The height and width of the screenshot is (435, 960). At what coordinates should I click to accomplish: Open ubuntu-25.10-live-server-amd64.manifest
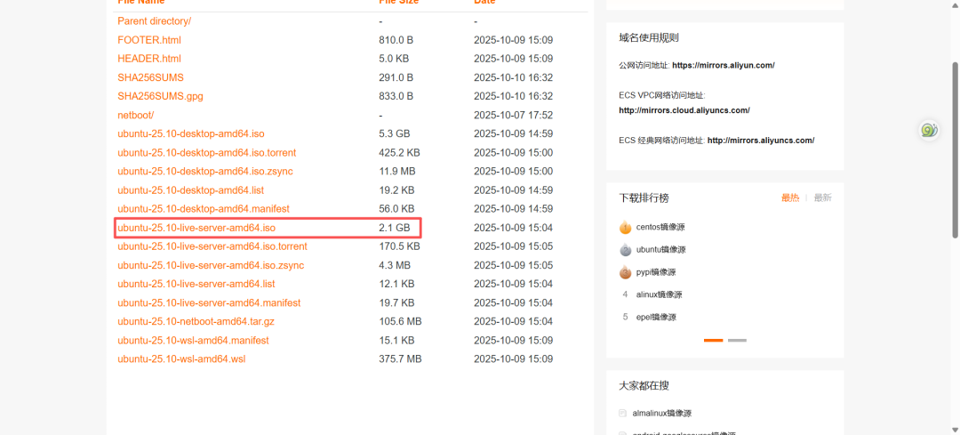click(209, 302)
